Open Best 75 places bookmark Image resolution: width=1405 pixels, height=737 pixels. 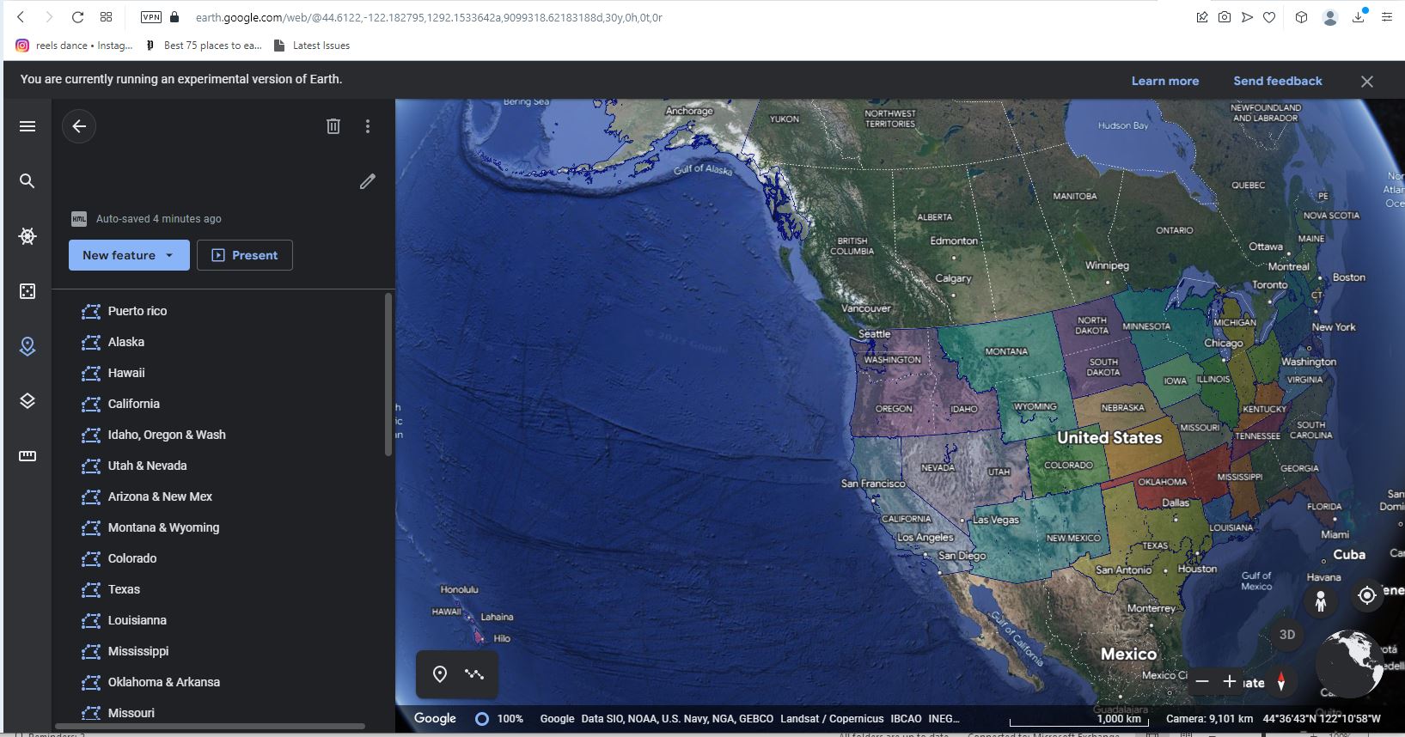pos(204,46)
